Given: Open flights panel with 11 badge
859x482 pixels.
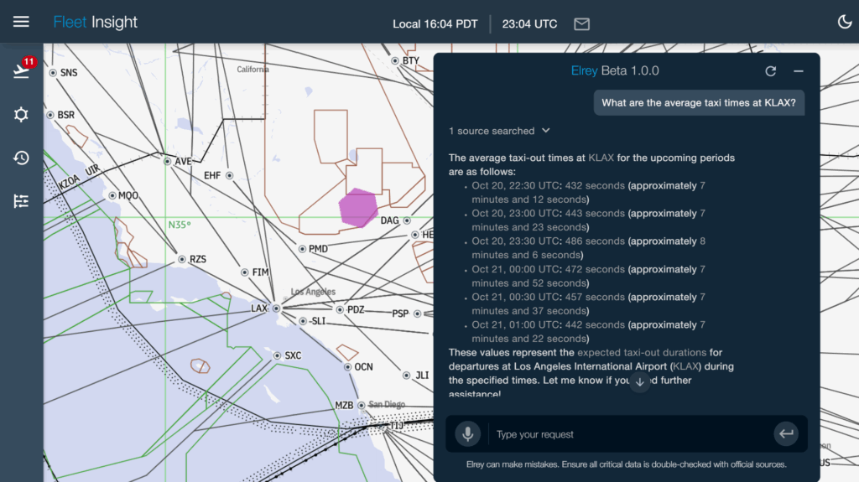Looking at the screenshot, I should (x=22, y=70).
